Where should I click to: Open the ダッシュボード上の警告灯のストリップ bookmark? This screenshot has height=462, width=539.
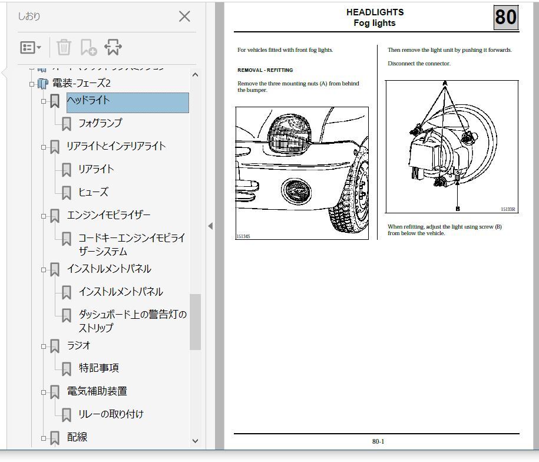[x=133, y=321]
